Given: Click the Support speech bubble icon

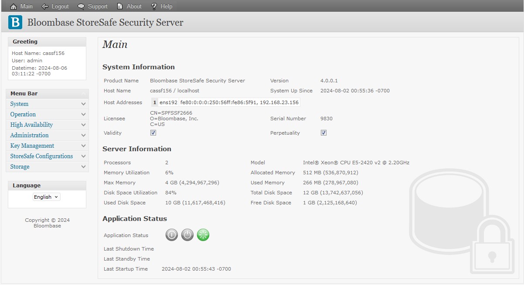Looking at the screenshot, I should [81, 6].
